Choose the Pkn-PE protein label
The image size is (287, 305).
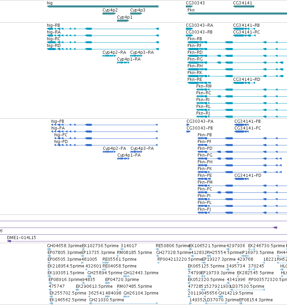point(205,175)
